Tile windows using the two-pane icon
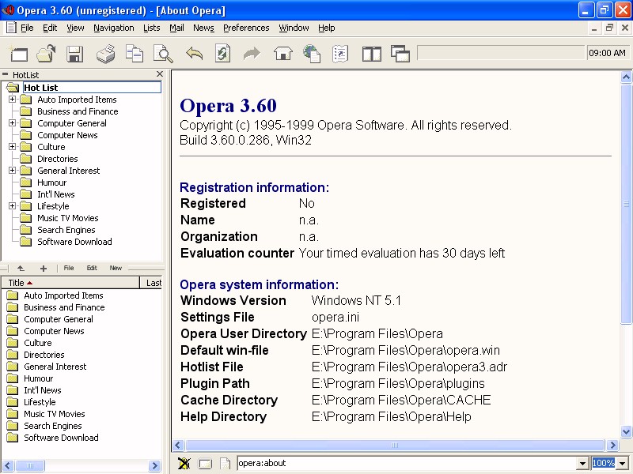Screen dimensions: 633x474 point(371,54)
